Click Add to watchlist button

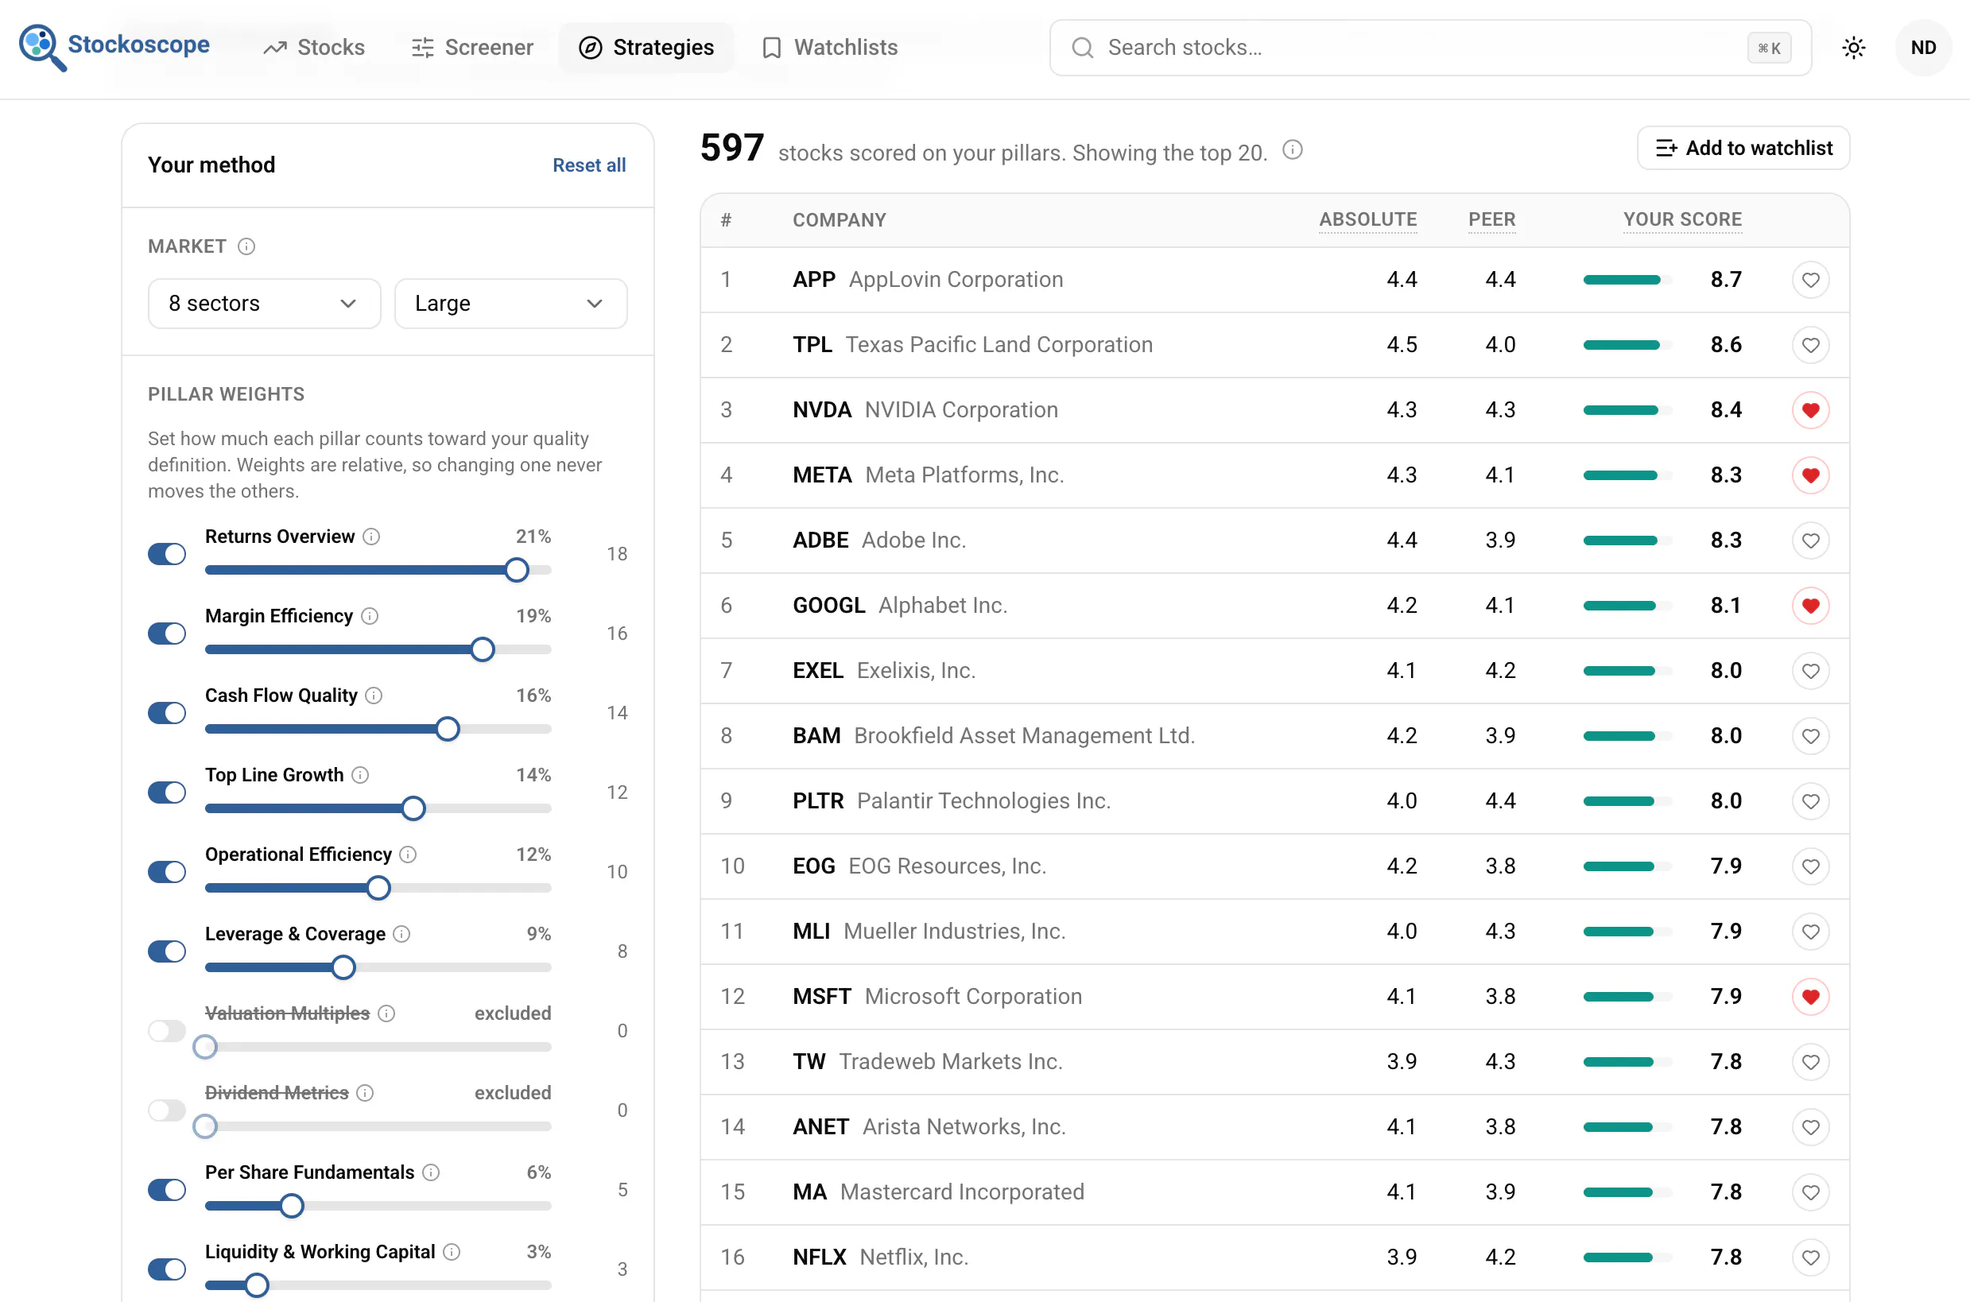(x=1743, y=149)
